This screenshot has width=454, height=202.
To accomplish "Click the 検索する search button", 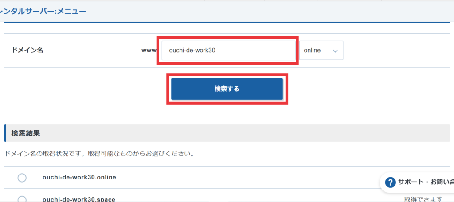I will (227, 89).
